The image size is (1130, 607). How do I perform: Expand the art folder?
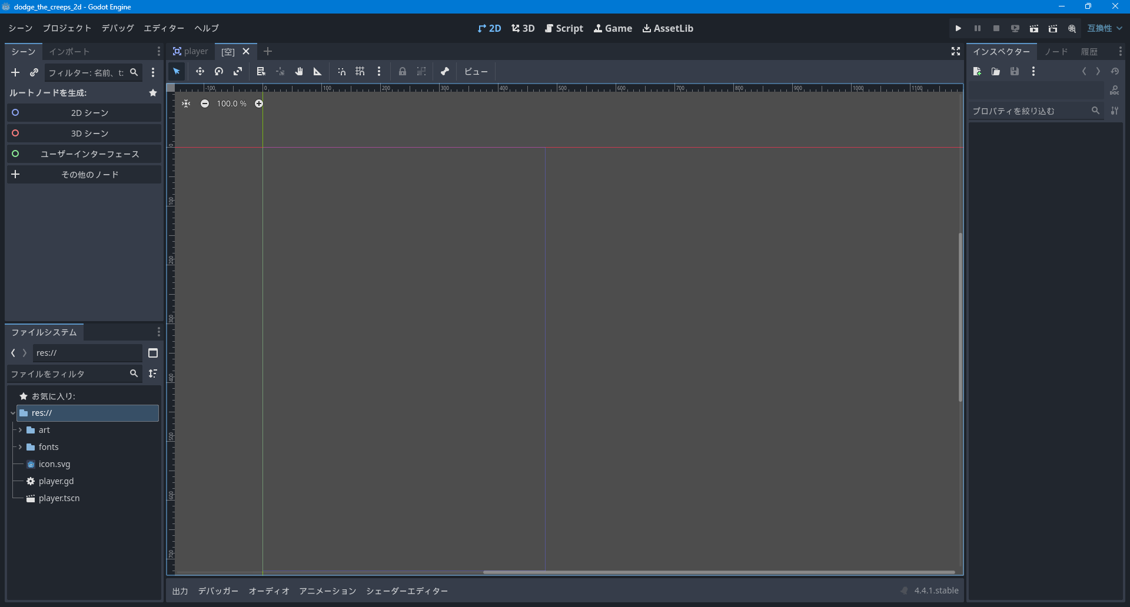pyautogui.click(x=20, y=430)
